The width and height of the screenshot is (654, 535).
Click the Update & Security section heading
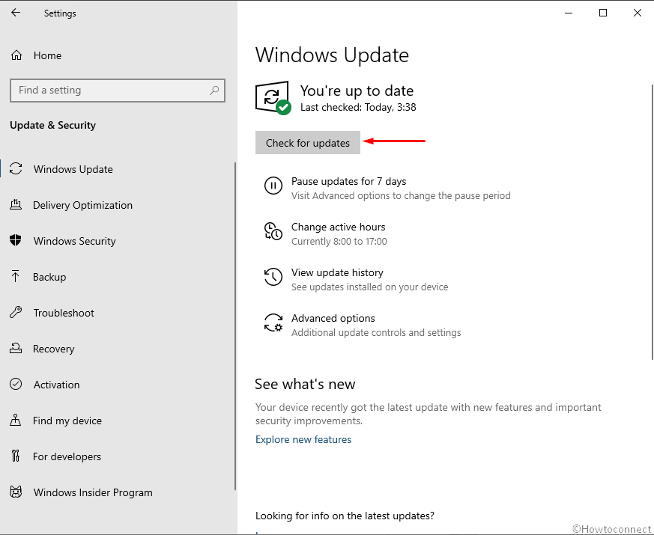[x=52, y=125]
